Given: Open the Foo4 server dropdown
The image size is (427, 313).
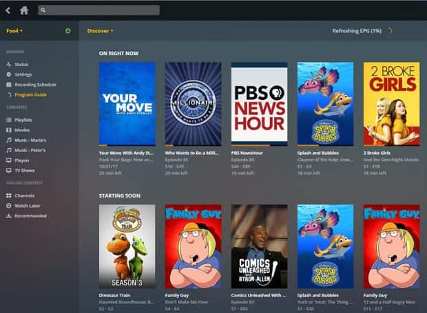Looking at the screenshot, I should click(x=14, y=31).
